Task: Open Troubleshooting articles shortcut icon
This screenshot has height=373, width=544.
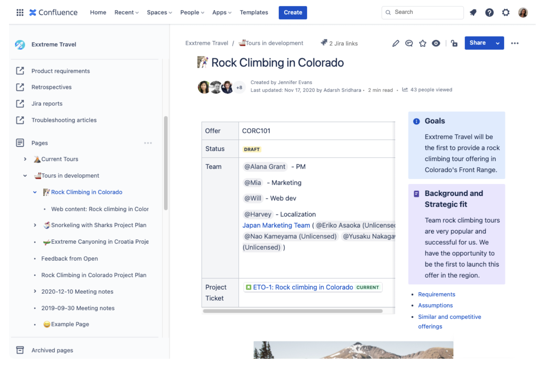Action: (x=20, y=120)
